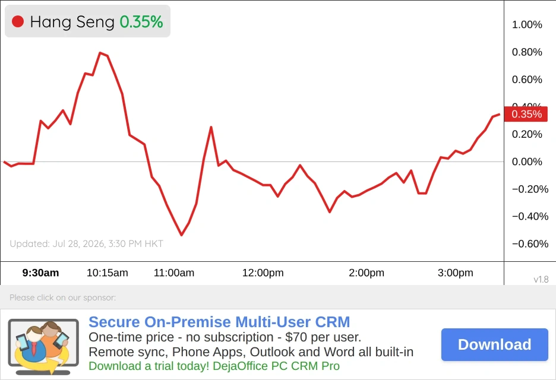This screenshot has height=380, width=556.
Task: Select the 2:00pm time axis label
Action: tap(367, 273)
